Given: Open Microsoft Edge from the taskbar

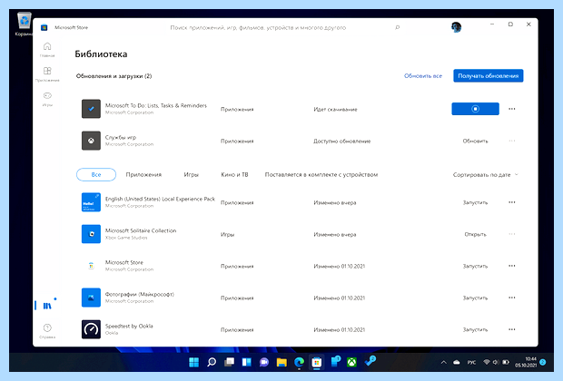Looking at the screenshot, I should 299,362.
